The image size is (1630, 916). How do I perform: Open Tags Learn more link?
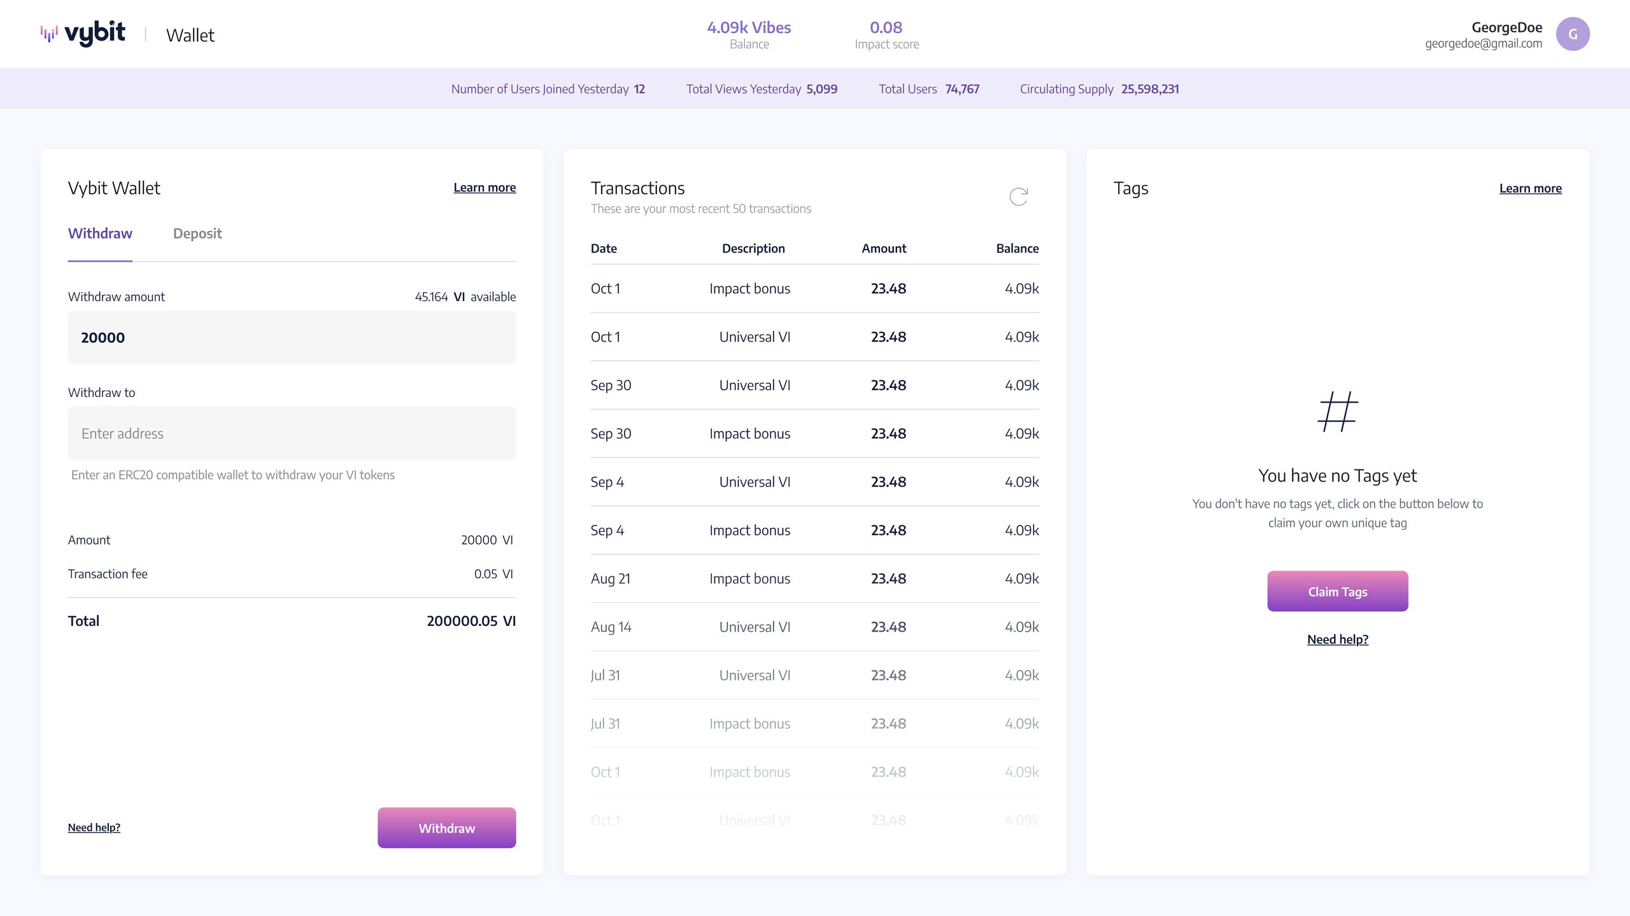pyautogui.click(x=1530, y=188)
